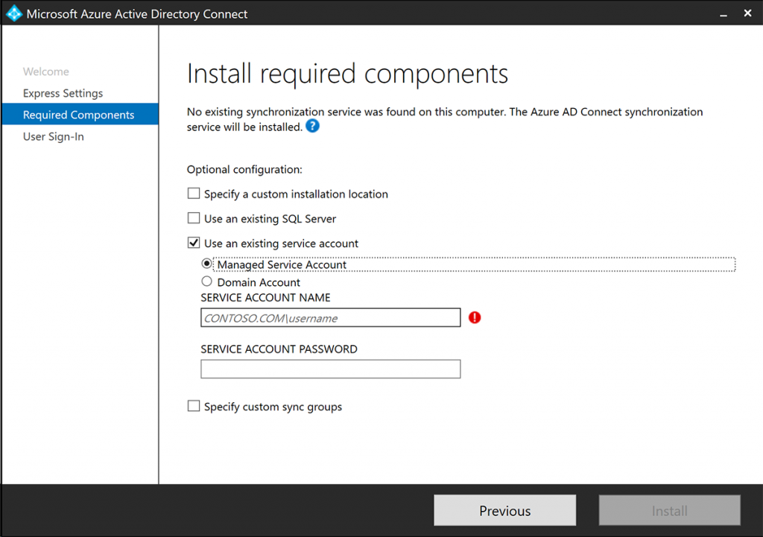Click the Azure AD Connect logo in the title bar
Image resolution: width=763 pixels, height=537 pixels.
tap(13, 13)
